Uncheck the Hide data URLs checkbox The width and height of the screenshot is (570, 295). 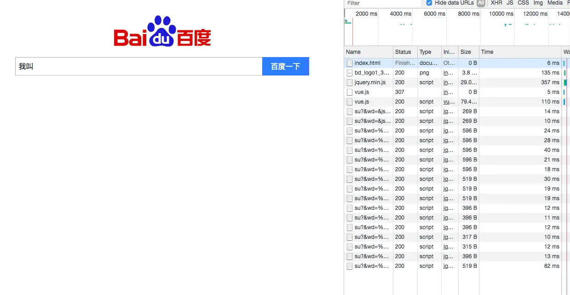(429, 3)
